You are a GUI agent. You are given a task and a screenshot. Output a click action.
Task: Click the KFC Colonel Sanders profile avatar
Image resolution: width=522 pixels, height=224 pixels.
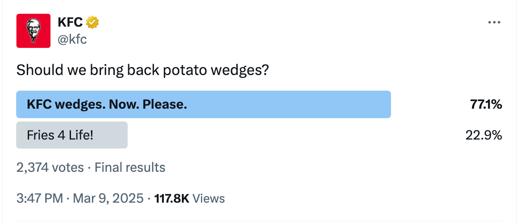click(33, 31)
